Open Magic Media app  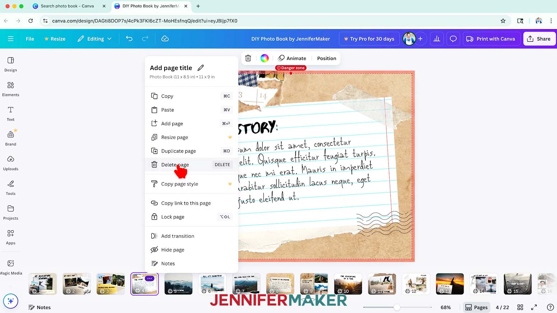tap(11, 267)
